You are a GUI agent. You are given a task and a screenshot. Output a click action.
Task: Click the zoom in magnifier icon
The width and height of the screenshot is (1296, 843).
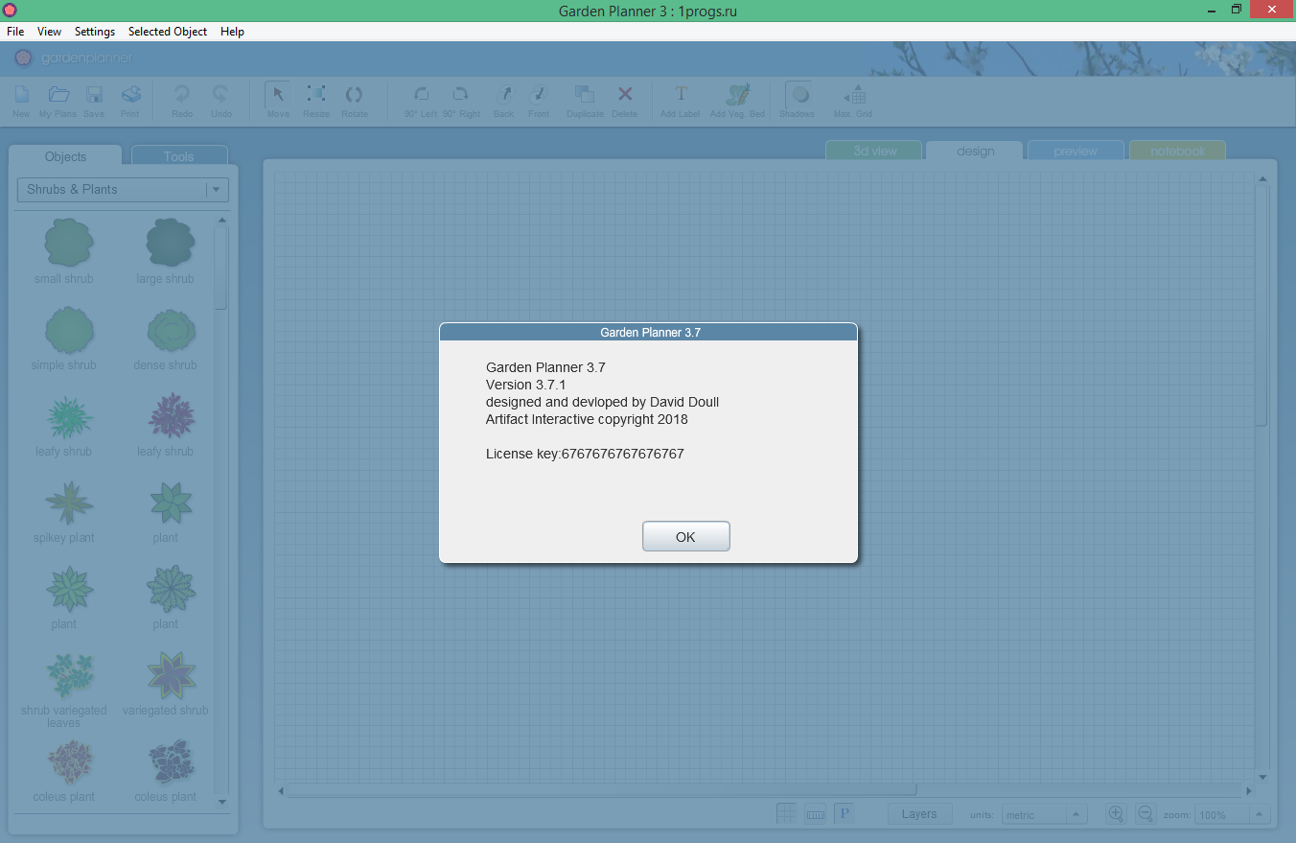(x=1116, y=813)
